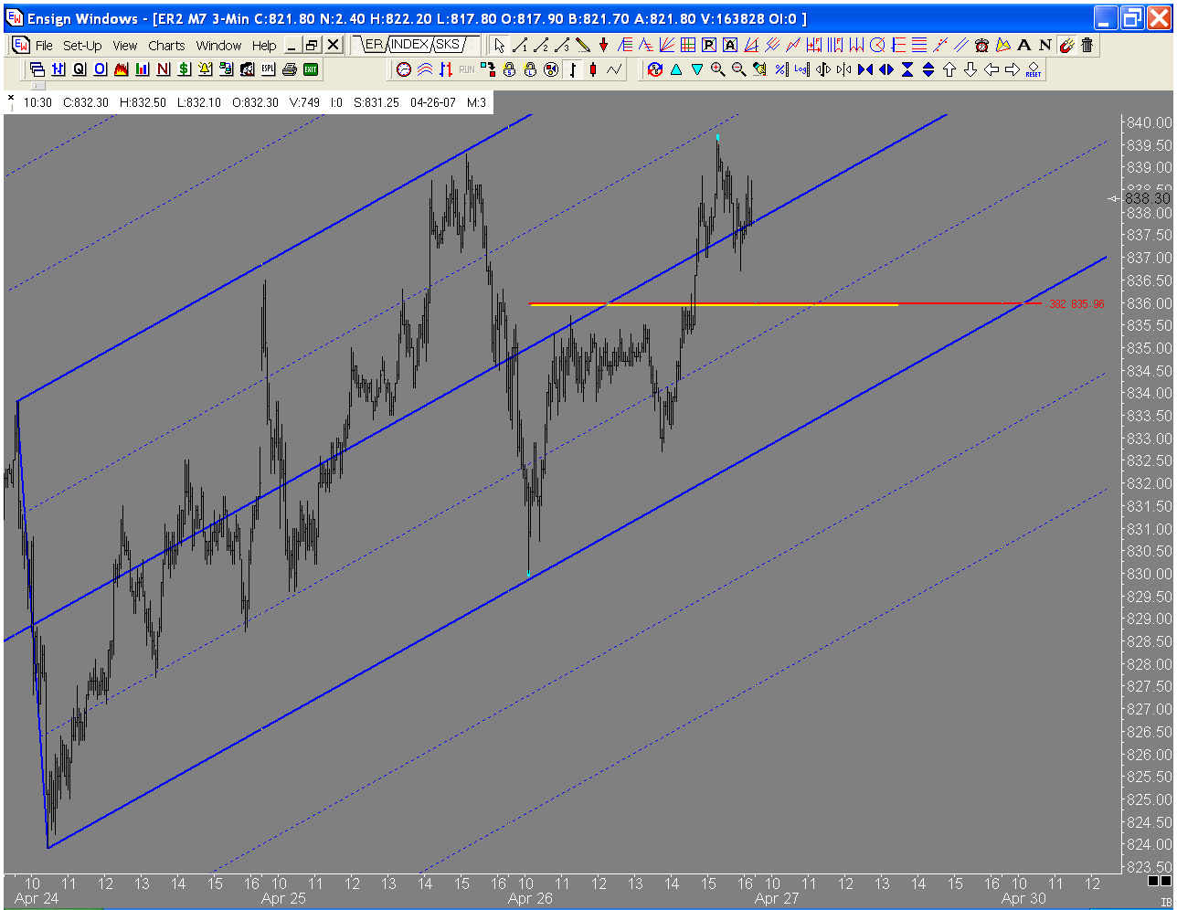
Task: Select the arrow pointer tool
Action: 500,45
